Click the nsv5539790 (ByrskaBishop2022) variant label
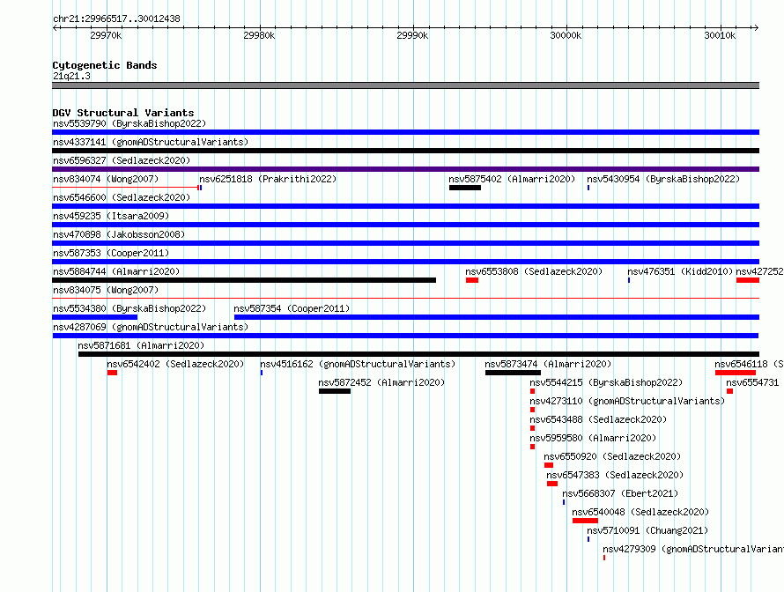 point(129,123)
